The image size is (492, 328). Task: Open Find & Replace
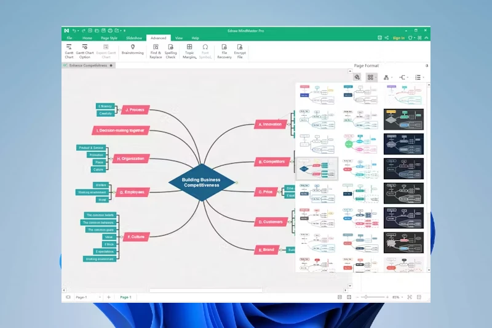tap(156, 50)
